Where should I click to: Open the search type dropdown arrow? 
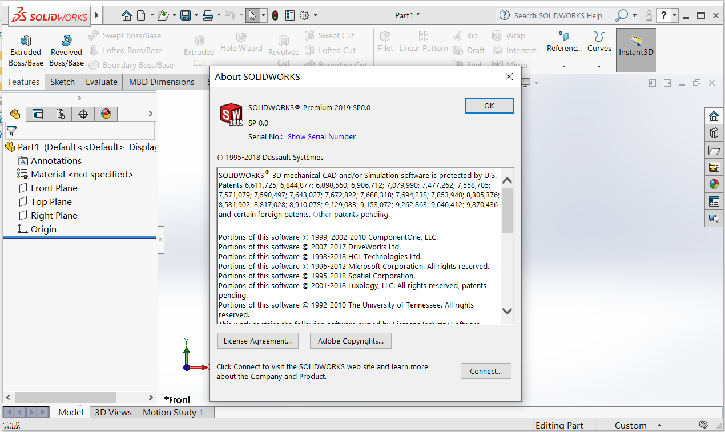[x=635, y=15]
